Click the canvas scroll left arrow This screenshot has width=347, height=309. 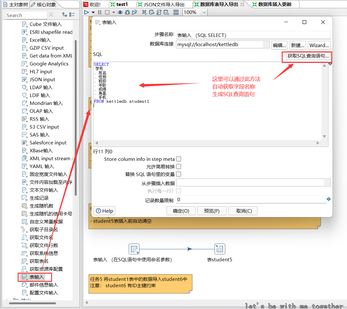(86, 302)
